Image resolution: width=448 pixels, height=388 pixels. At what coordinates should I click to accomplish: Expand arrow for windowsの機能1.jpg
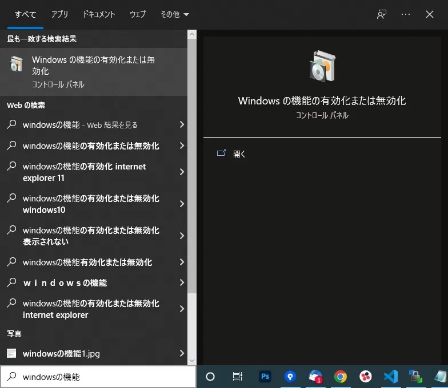click(182, 353)
